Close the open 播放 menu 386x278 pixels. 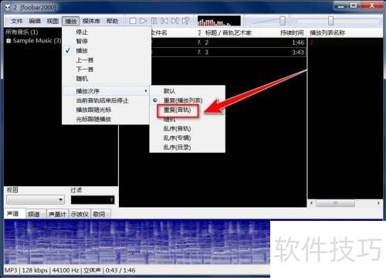point(70,21)
